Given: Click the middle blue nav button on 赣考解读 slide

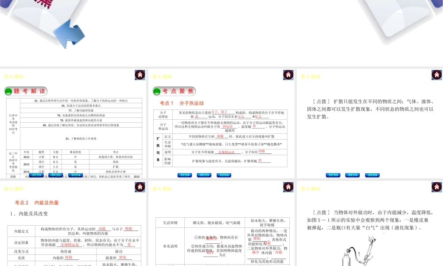Looking at the screenshot, I should click(56, 175).
